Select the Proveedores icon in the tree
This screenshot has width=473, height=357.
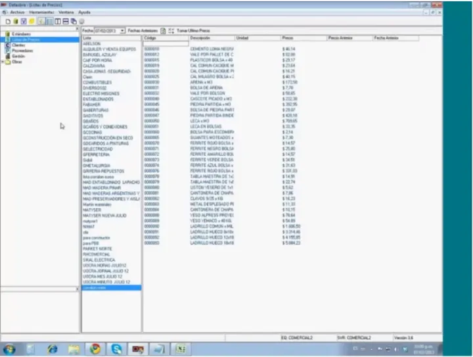tap(7, 51)
